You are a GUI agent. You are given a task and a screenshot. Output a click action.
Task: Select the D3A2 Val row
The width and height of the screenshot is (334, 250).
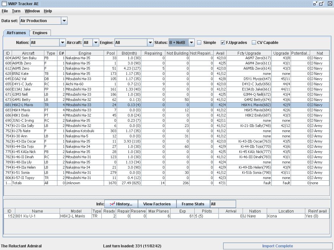(167, 79)
